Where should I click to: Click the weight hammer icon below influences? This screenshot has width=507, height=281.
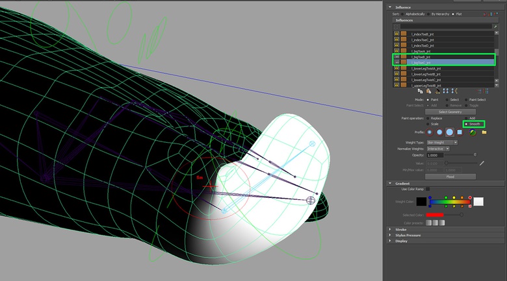(437, 92)
